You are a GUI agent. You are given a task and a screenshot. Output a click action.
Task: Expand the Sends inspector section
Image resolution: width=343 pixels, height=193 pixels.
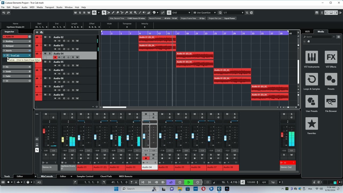point(17,72)
